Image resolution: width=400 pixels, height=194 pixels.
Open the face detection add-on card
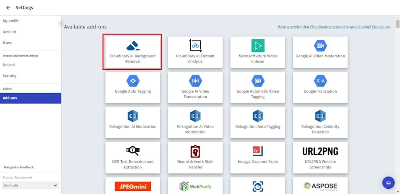point(258,186)
